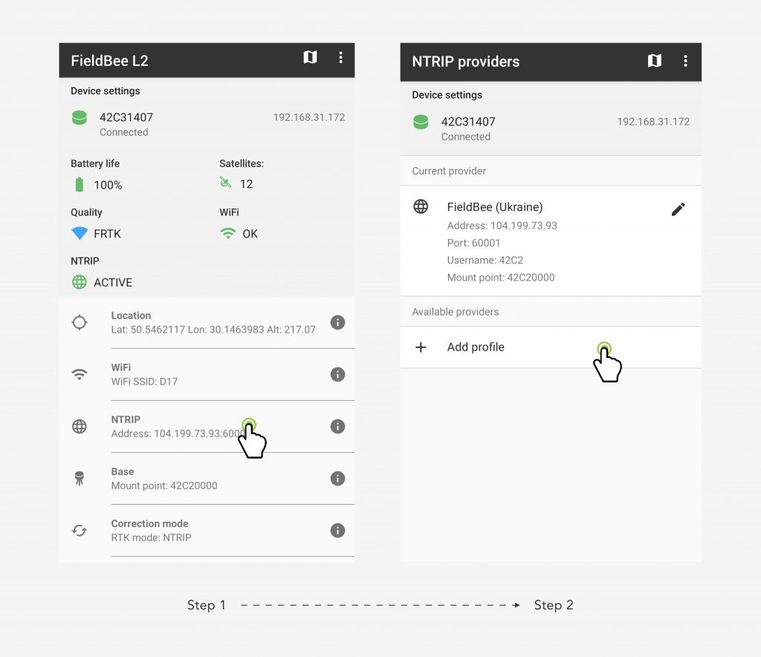This screenshot has width=761, height=657.
Task: Edit FieldBee (Ukraine) provider with pencil icon
Action: [x=678, y=209]
